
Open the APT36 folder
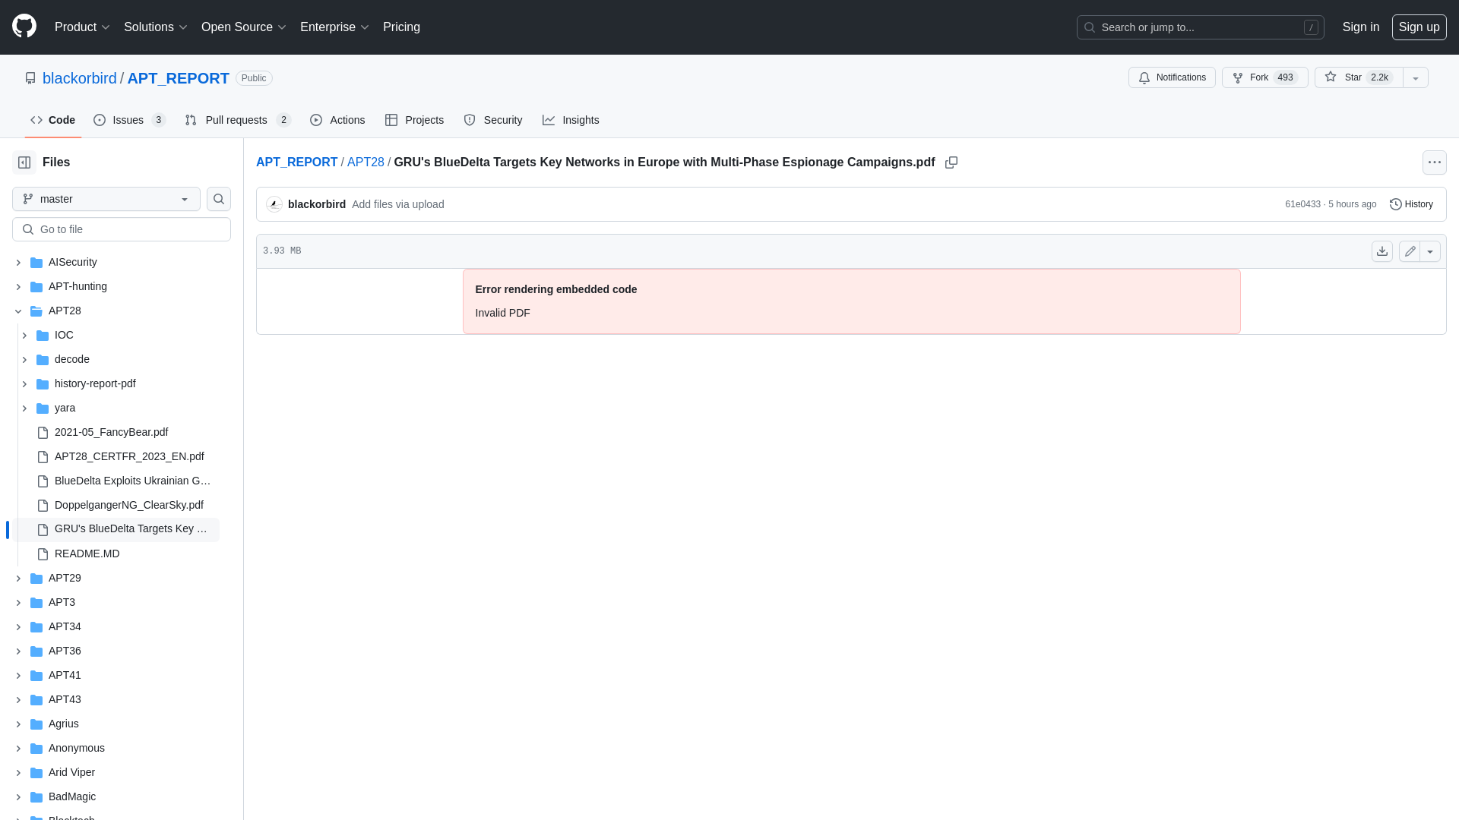pos(65,651)
